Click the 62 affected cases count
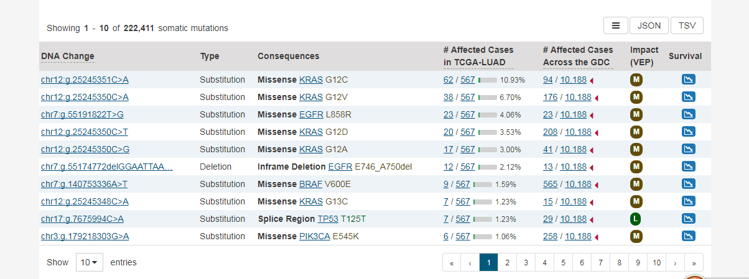This screenshot has width=749, height=279. click(x=448, y=80)
